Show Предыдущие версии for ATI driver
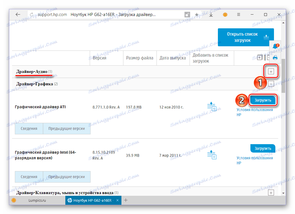This screenshot has width=295, height=214. click(x=67, y=128)
